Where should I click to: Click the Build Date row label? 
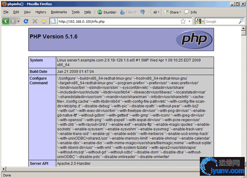[39, 72]
